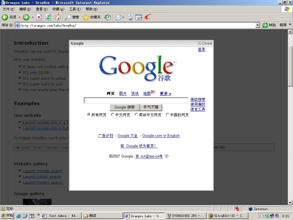The height and width of the screenshot is (220, 293).
Task: Open the 开始 Start menu
Action: pos(7,215)
